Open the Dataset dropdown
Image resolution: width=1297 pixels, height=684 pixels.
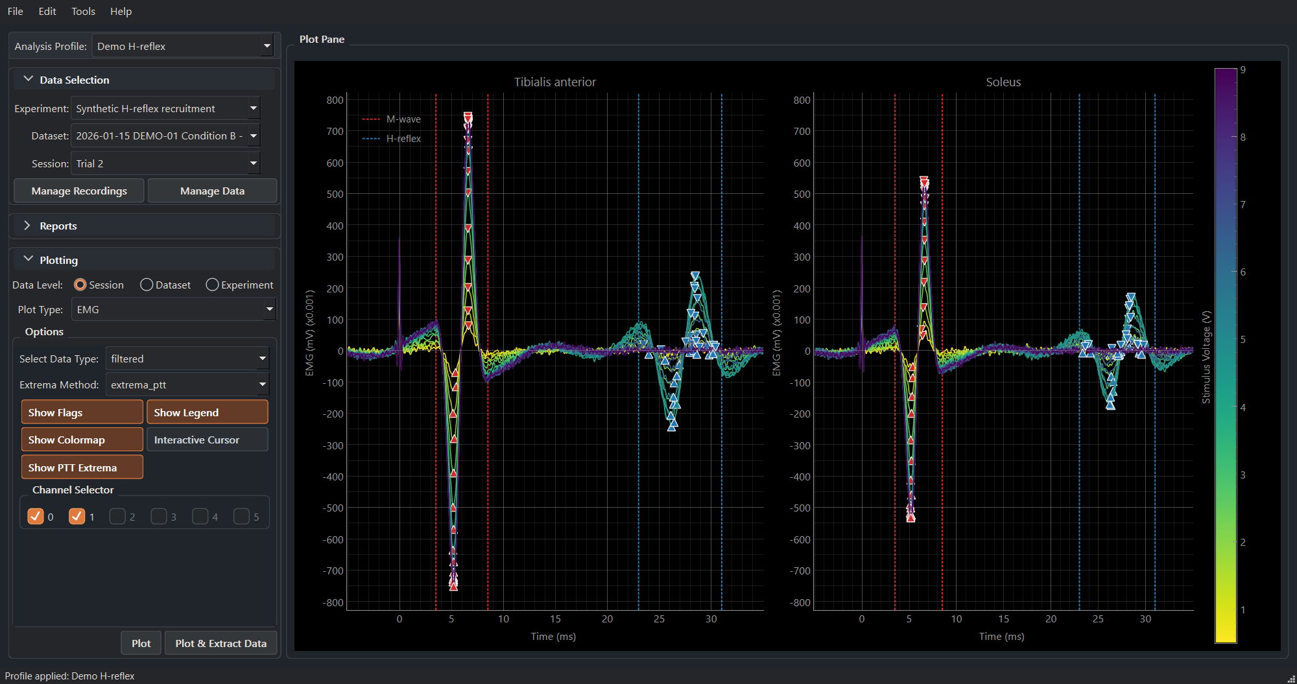point(165,136)
